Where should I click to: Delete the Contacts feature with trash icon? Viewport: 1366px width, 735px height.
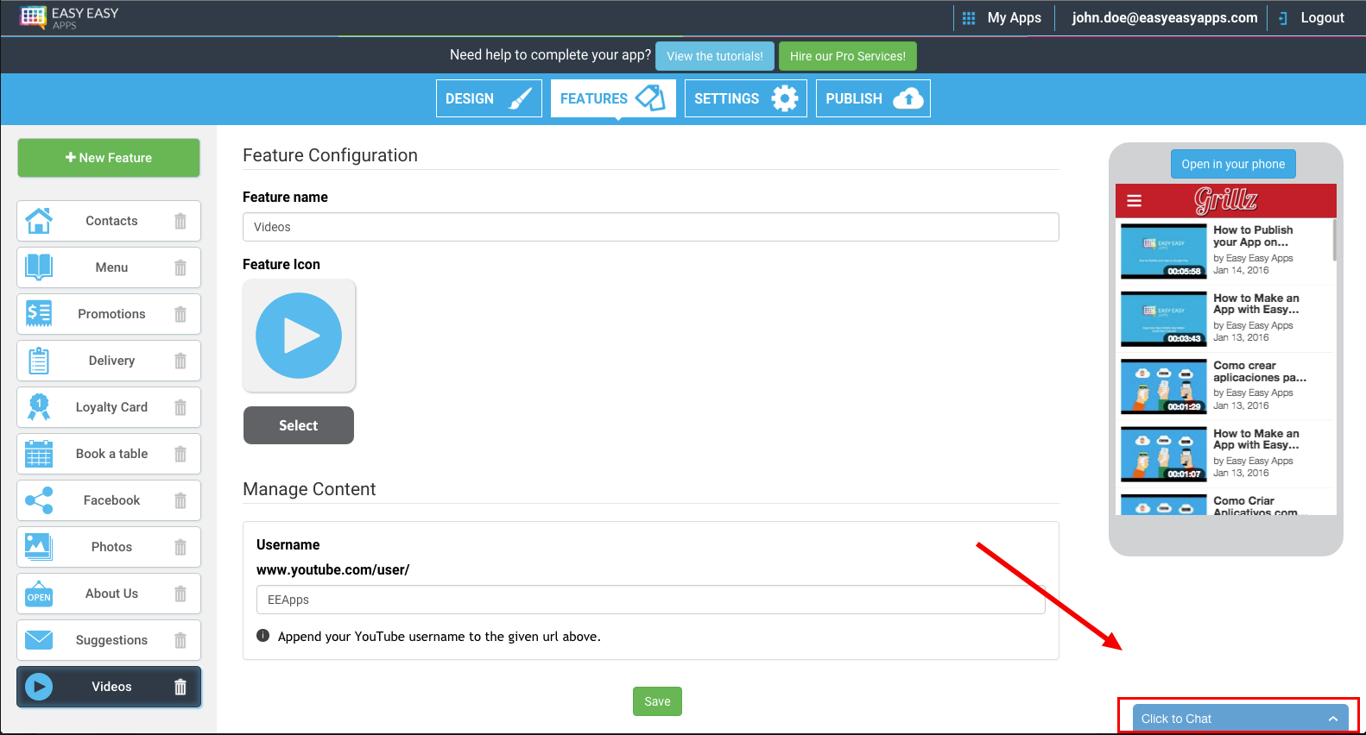pyautogui.click(x=180, y=221)
